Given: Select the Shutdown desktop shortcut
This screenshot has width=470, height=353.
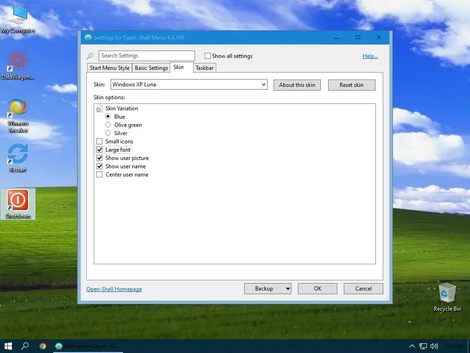Looking at the screenshot, I should 18,204.
